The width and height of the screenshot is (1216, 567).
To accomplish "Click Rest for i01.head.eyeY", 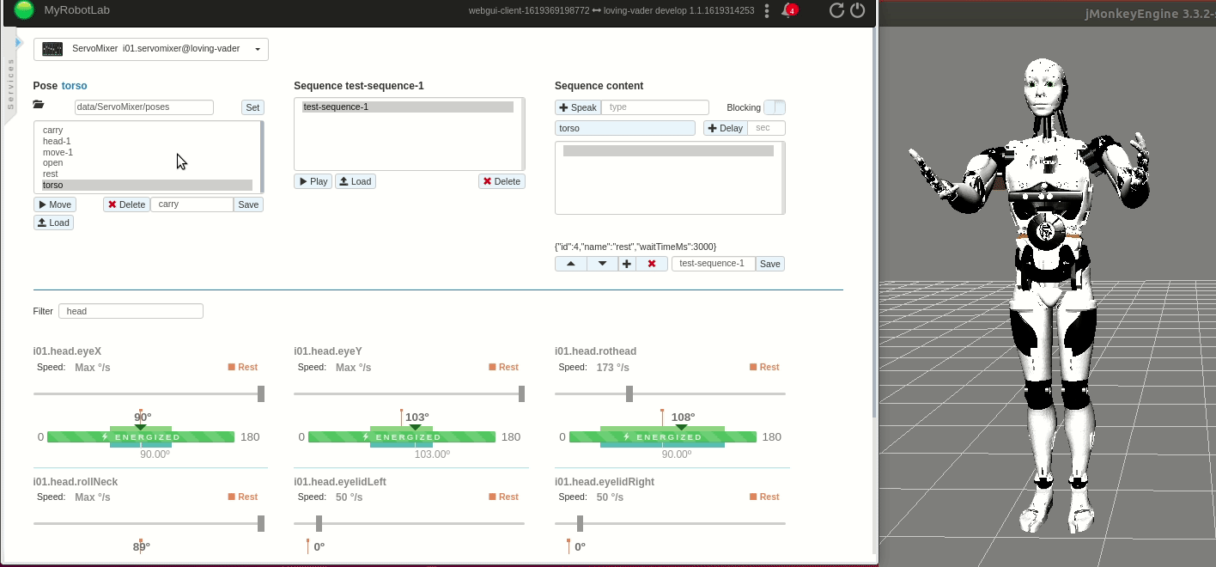I will 503,367.
